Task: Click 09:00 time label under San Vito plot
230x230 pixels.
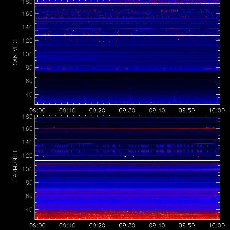Action: pos(37,110)
